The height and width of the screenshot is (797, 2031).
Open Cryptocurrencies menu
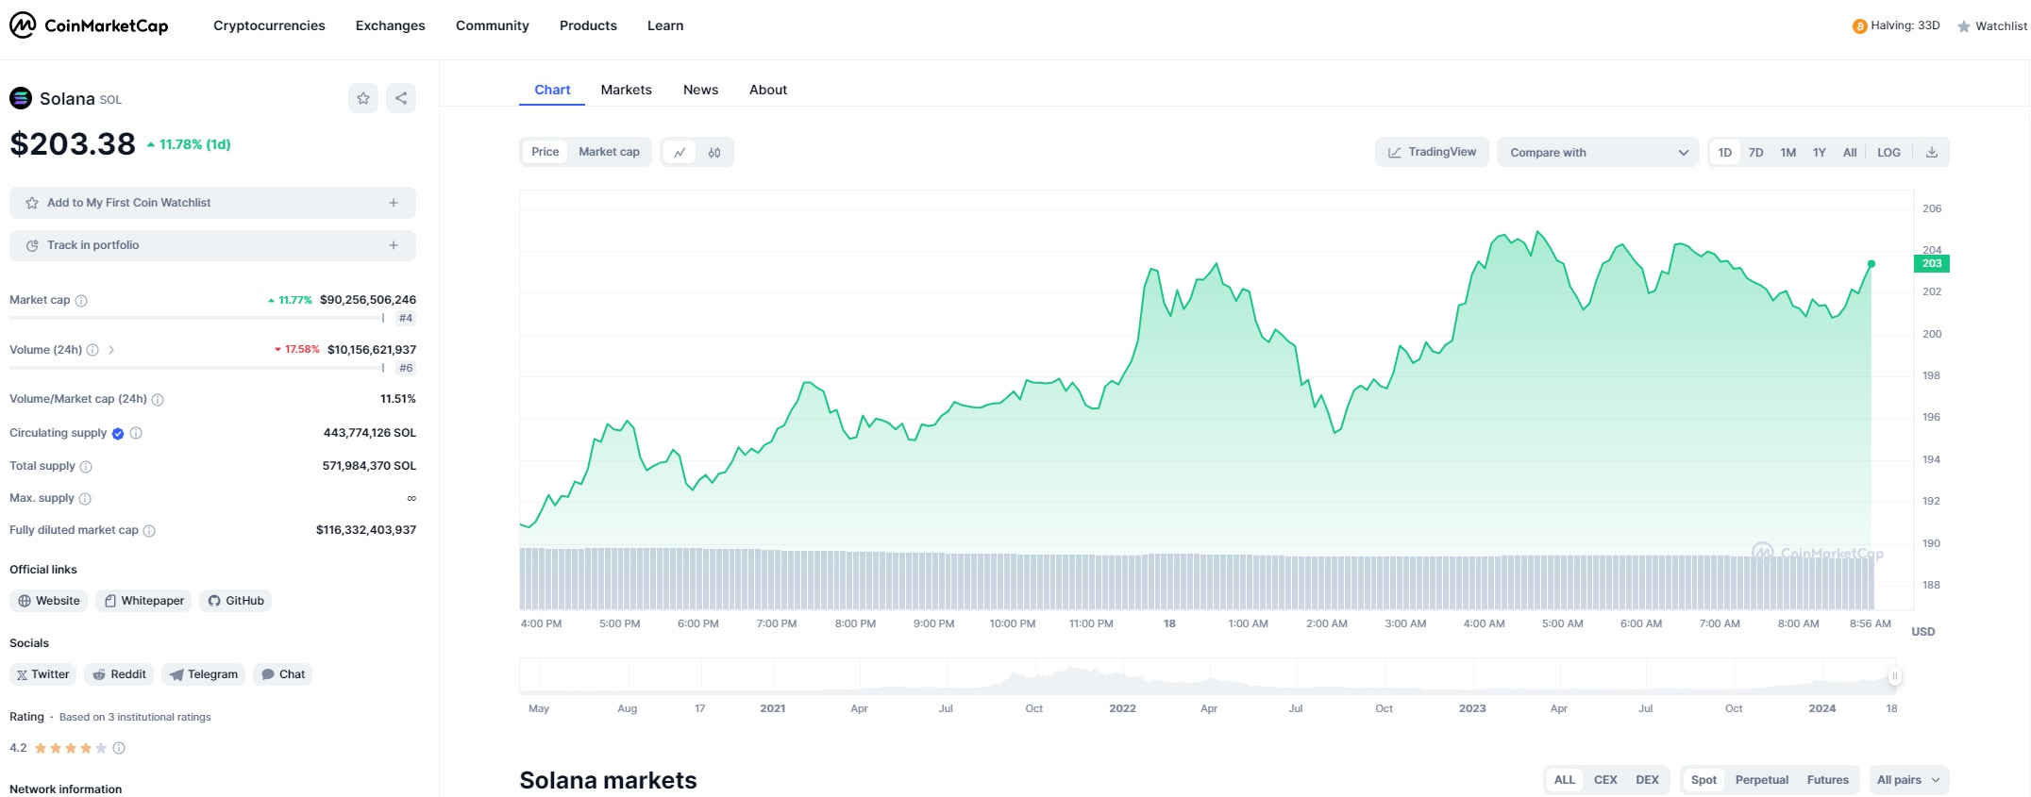coord(269,25)
